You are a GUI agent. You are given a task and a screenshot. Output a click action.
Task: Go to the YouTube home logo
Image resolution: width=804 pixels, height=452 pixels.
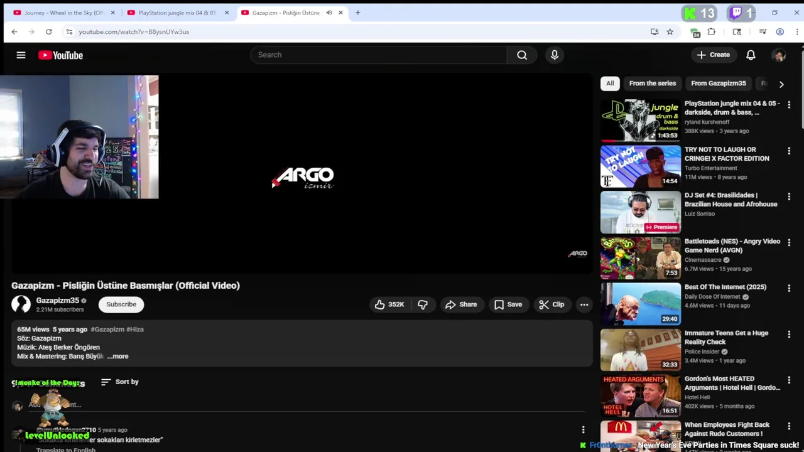point(60,55)
